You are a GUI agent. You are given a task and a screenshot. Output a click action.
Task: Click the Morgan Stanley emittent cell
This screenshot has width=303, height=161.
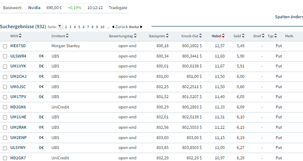[x=66, y=46]
